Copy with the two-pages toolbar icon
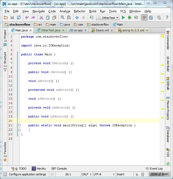Viewport: 173px width, 179px height. pos(48,17)
